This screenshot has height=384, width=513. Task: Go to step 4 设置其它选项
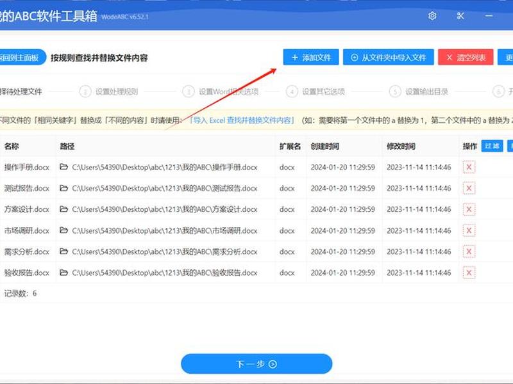(x=315, y=92)
